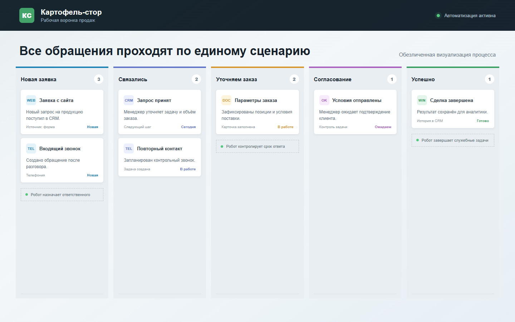Click the История в CRM text
Image resolution: width=515 pixels, height=322 pixels.
pyautogui.click(x=430, y=121)
